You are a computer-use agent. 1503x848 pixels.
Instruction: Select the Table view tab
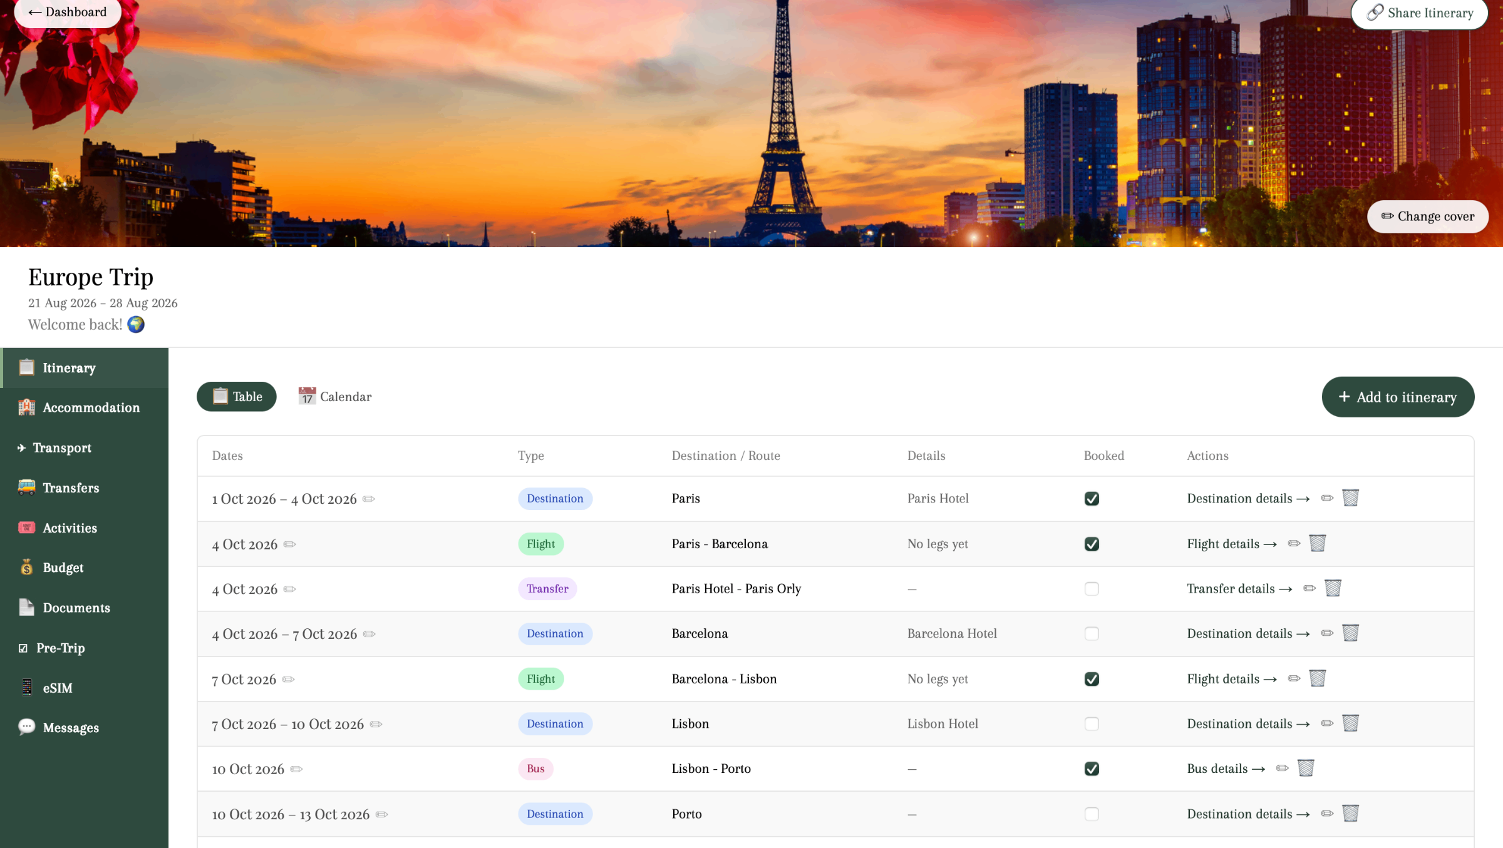237,397
